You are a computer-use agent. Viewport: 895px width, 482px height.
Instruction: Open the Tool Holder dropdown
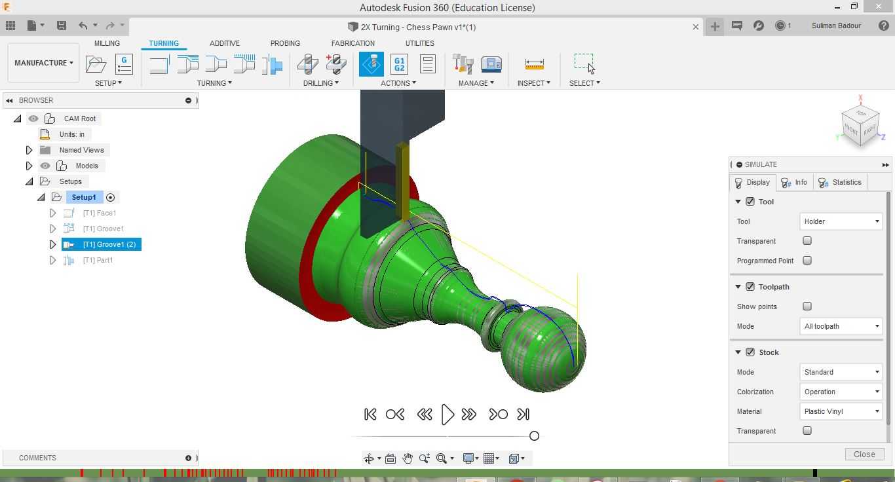point(841,221)
